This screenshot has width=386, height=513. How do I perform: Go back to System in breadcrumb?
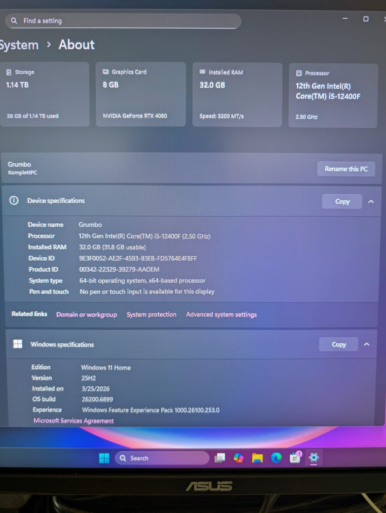19,45
